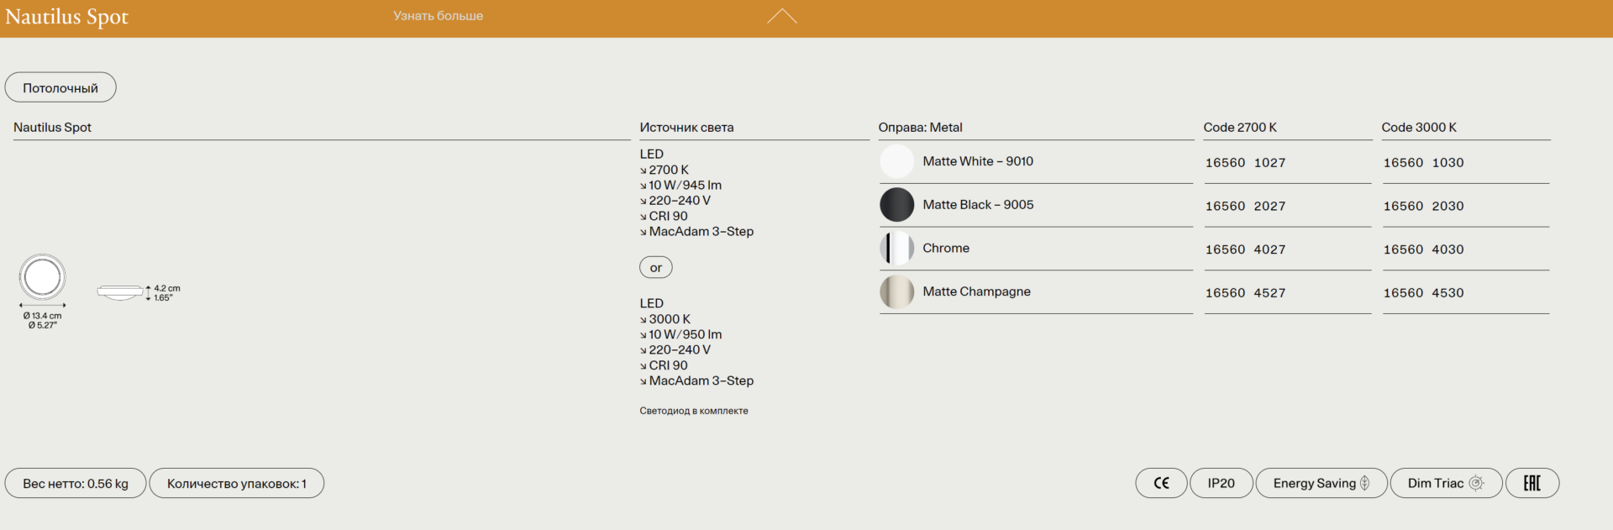The width and height of the screenshot is (1613, 530).
Task: Click the CE certification badge
Action: tap(1161, 483)
